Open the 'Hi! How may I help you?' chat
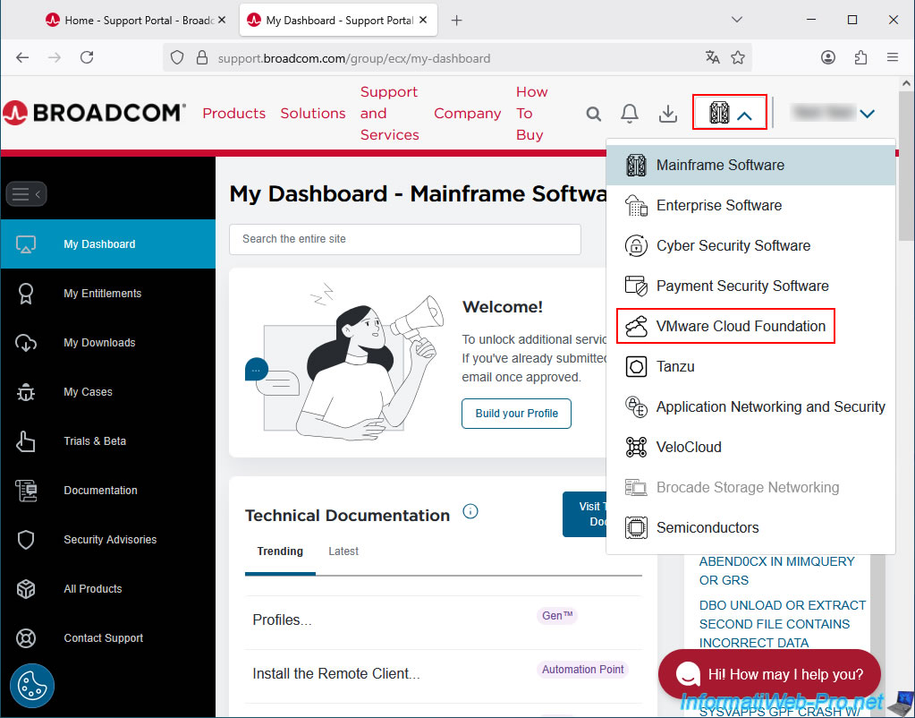Screen dimensions: 915x718 click(x=769, y=674)
